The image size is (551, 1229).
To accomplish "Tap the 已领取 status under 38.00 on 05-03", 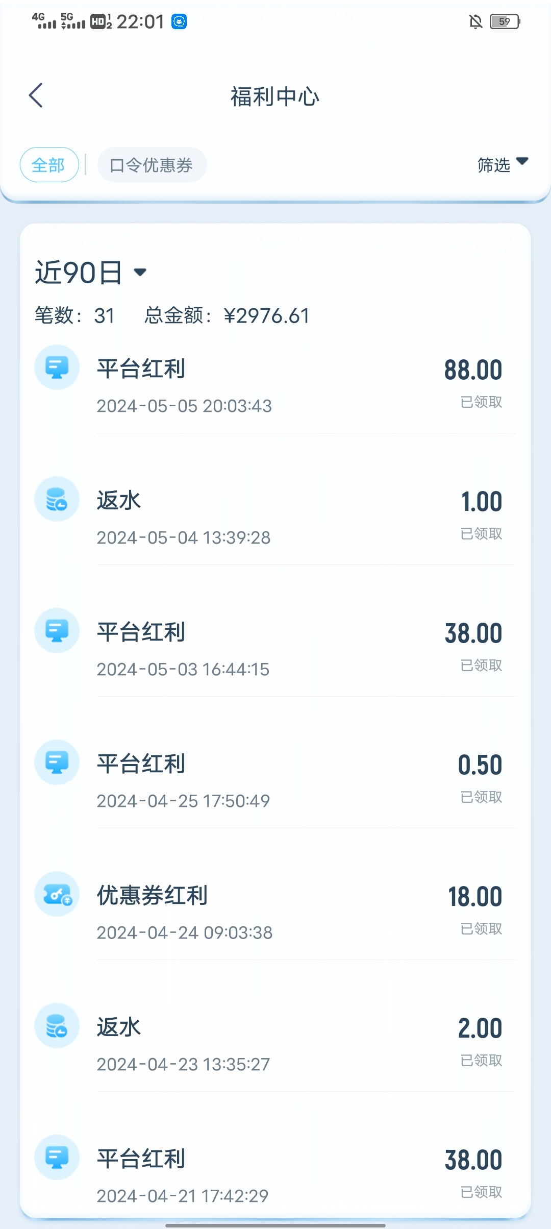I will (481, 666).
